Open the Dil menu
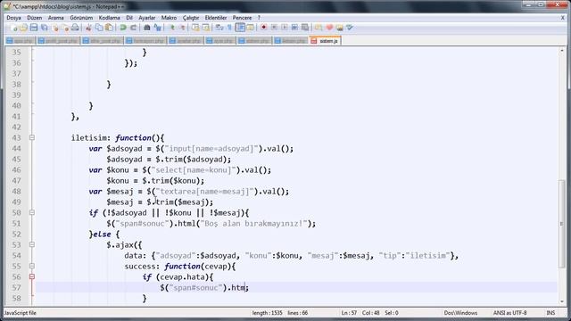Screen dimensions: 571x321 click(129, 18)
